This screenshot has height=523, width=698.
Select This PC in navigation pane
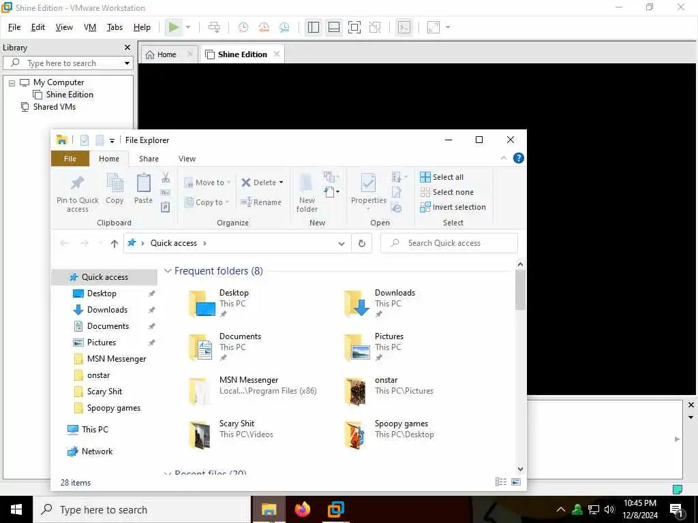[x=94, y=430]
